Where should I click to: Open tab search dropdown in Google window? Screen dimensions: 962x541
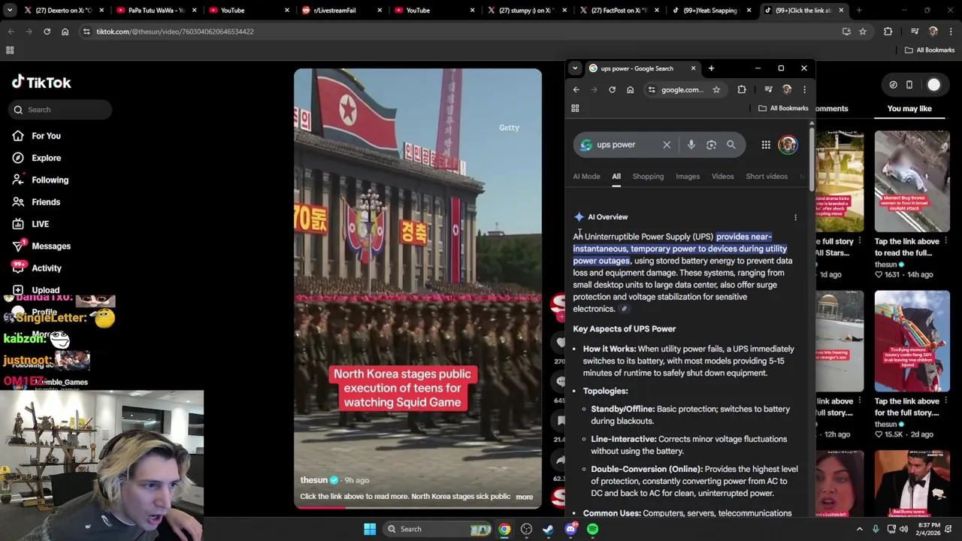575,68
